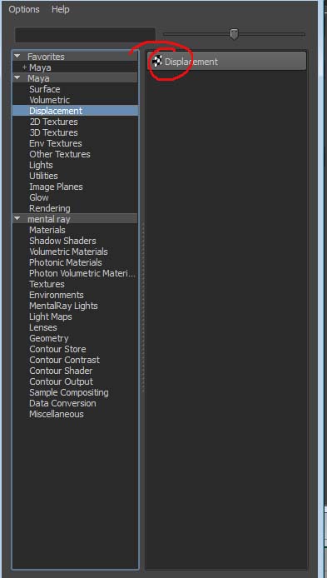Create a Displacement node button
This screenshot has width=327, height=578.
tap(227, 61)
